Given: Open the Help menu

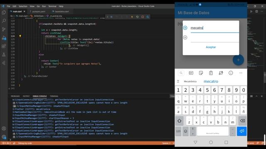Looking at the screenshot, I should [x=61, y=6].
